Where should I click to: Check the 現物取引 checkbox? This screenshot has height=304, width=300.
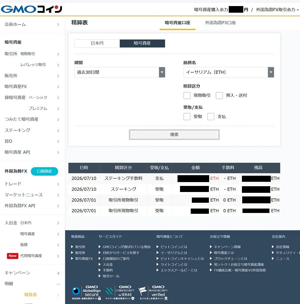[x=187, y=95]
